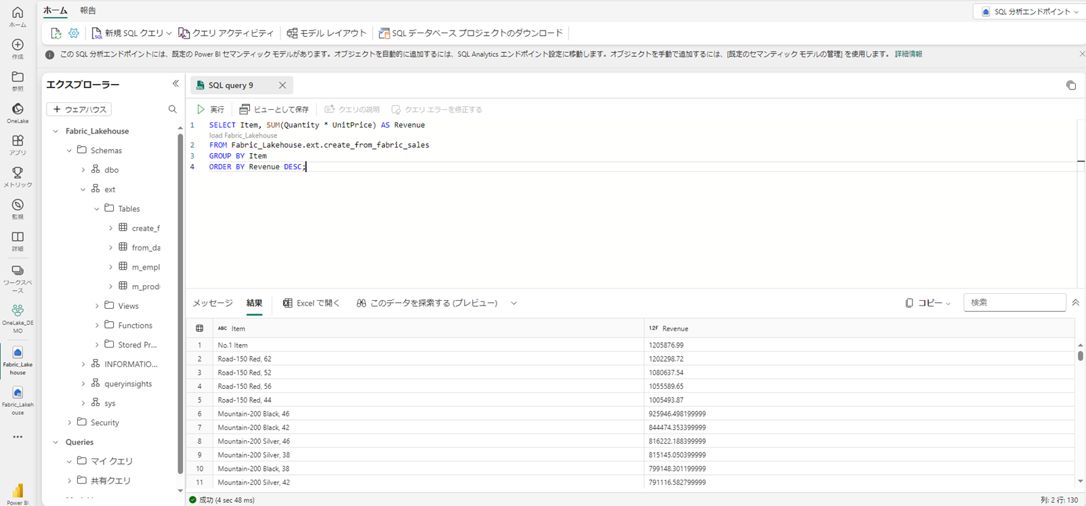
Task: Open the メトリック trophy icon
Action: [18, 177]
